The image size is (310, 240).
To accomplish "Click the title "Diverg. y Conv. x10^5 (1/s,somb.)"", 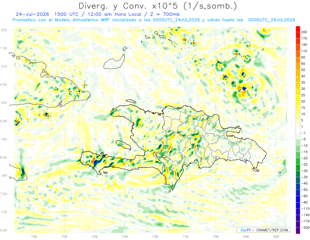I will pos(157,6).
